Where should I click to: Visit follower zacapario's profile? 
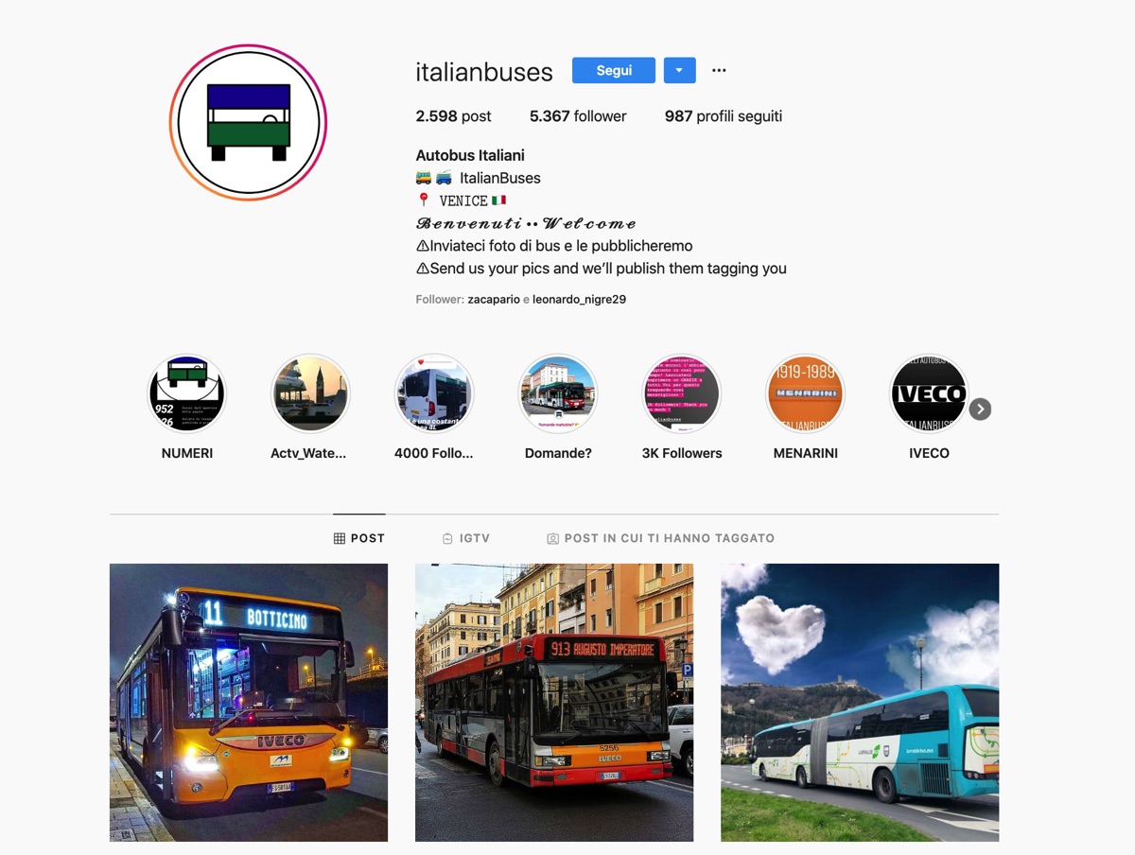(494, 299)
